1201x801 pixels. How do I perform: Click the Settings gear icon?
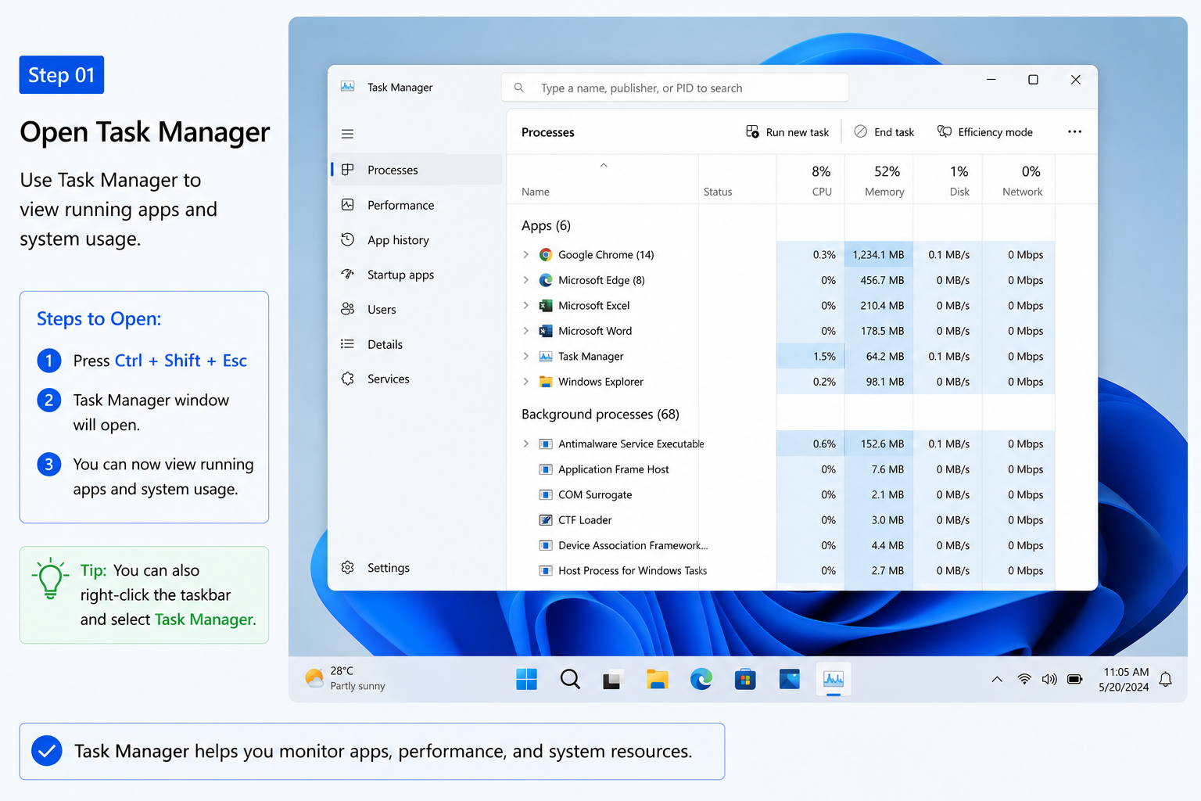348,567
